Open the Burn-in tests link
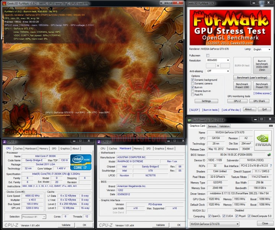 (x=210, y=110)
